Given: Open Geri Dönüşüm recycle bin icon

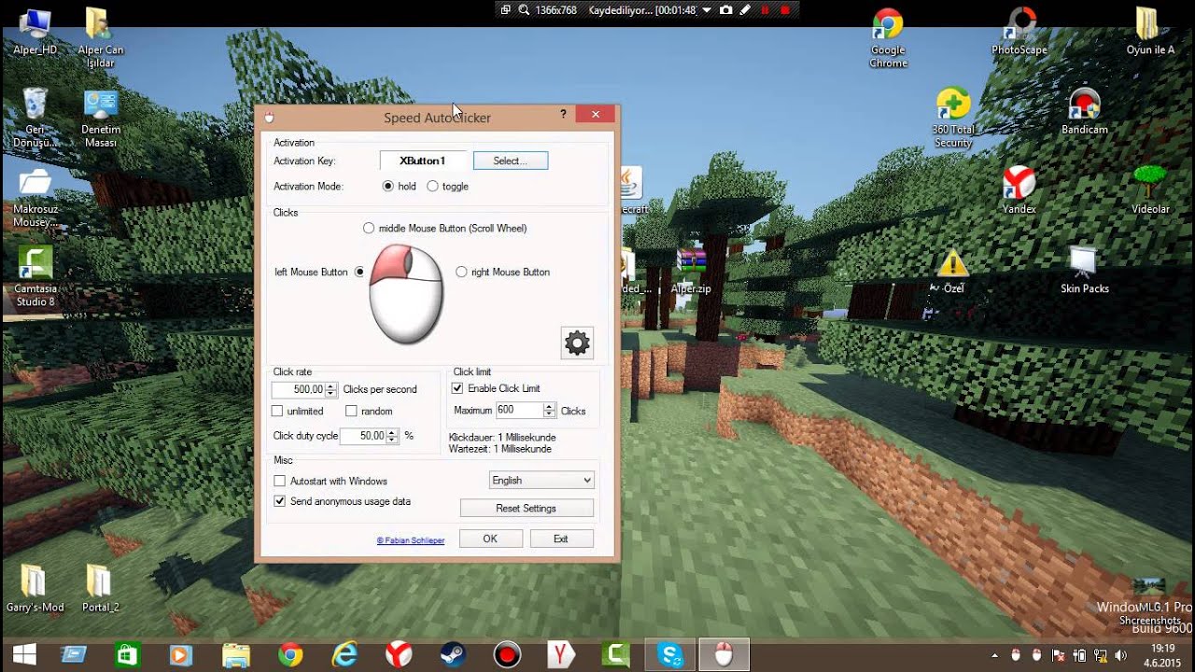Looking at the screenshot, I should (x=35, y=118).
